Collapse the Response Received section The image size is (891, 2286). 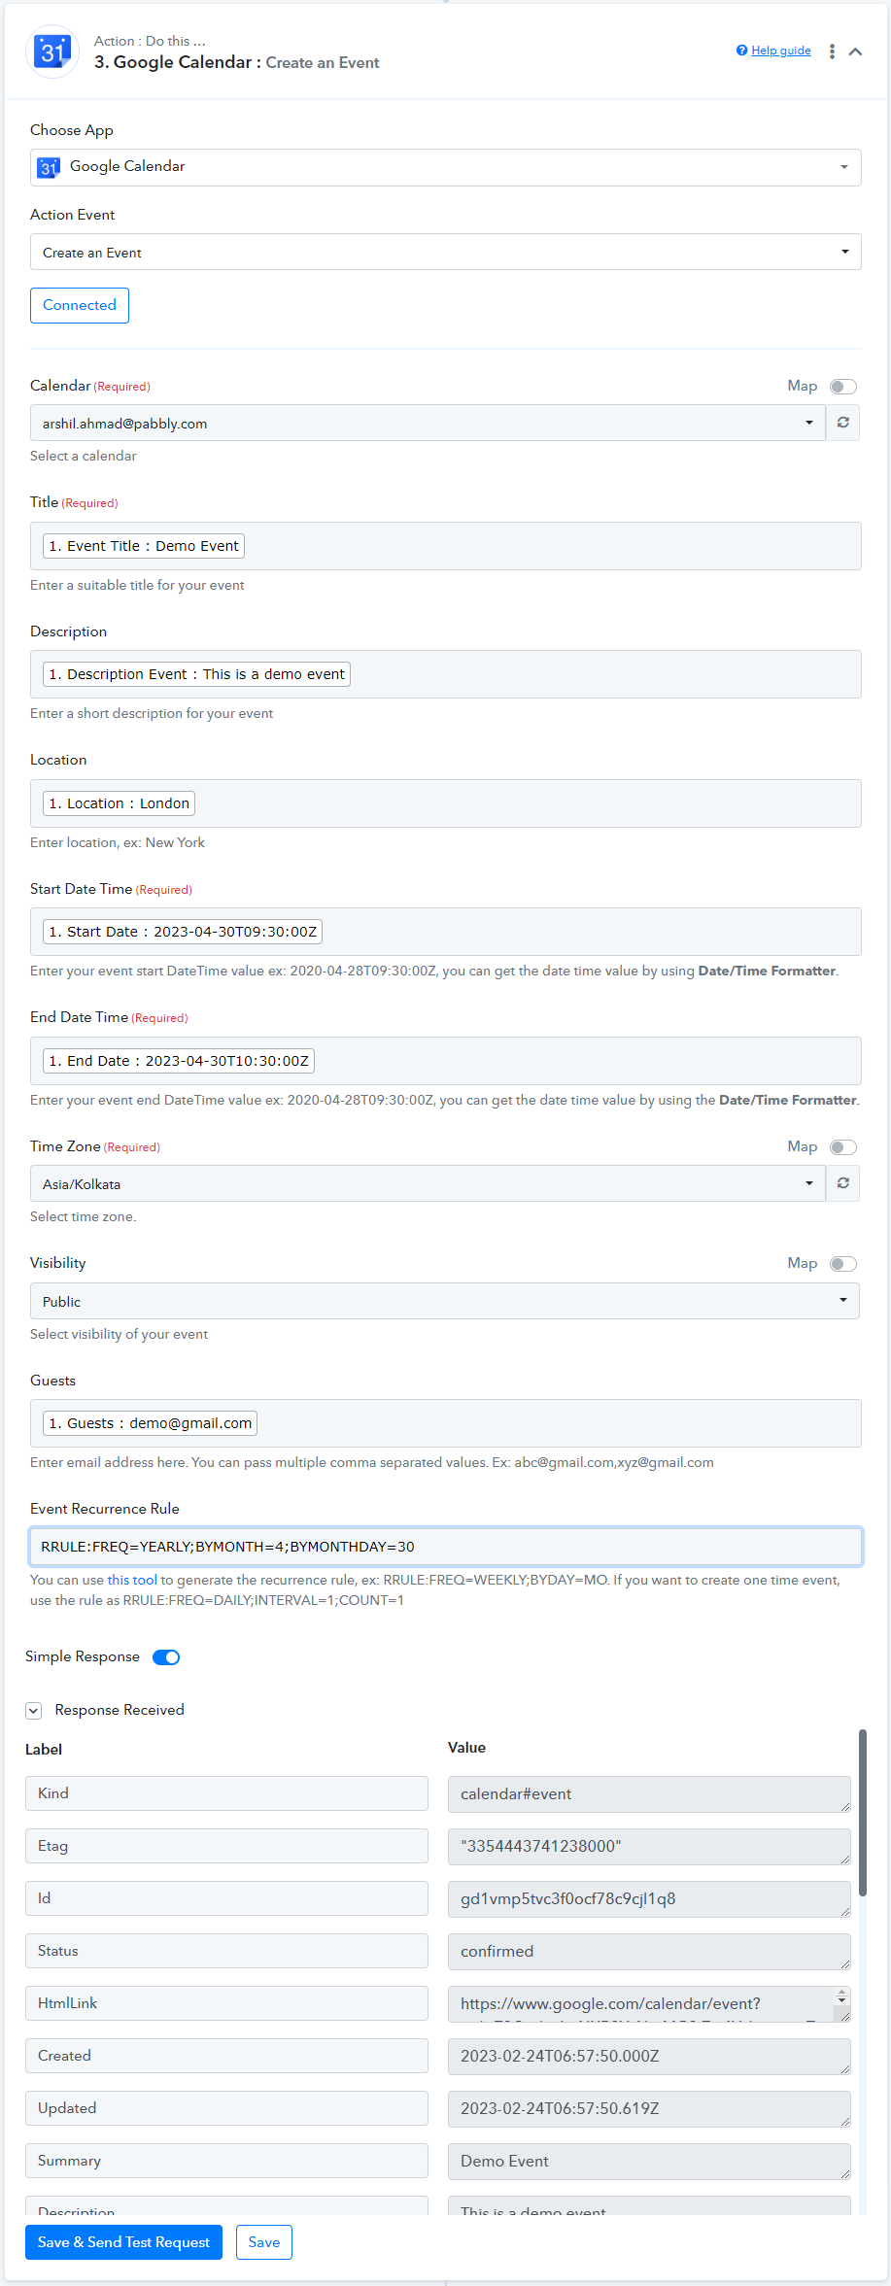(x=34, y=1711)
